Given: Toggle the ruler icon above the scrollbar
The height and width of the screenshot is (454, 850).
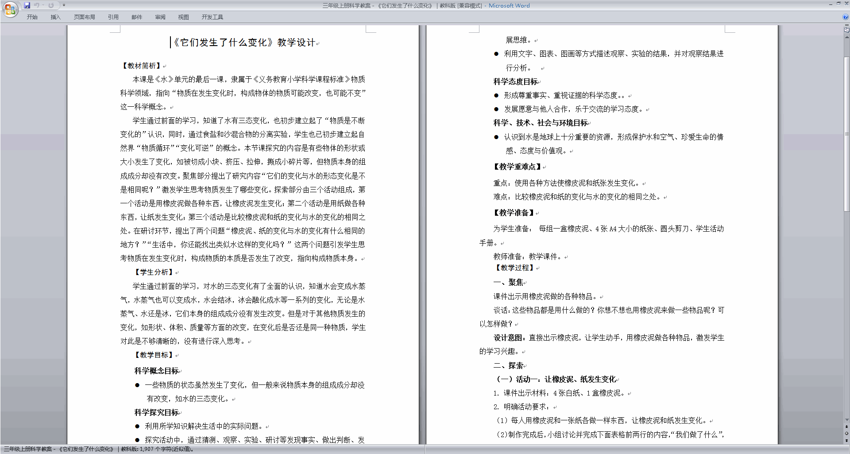Looking at the screenshot, I should [x=847, y=31].
